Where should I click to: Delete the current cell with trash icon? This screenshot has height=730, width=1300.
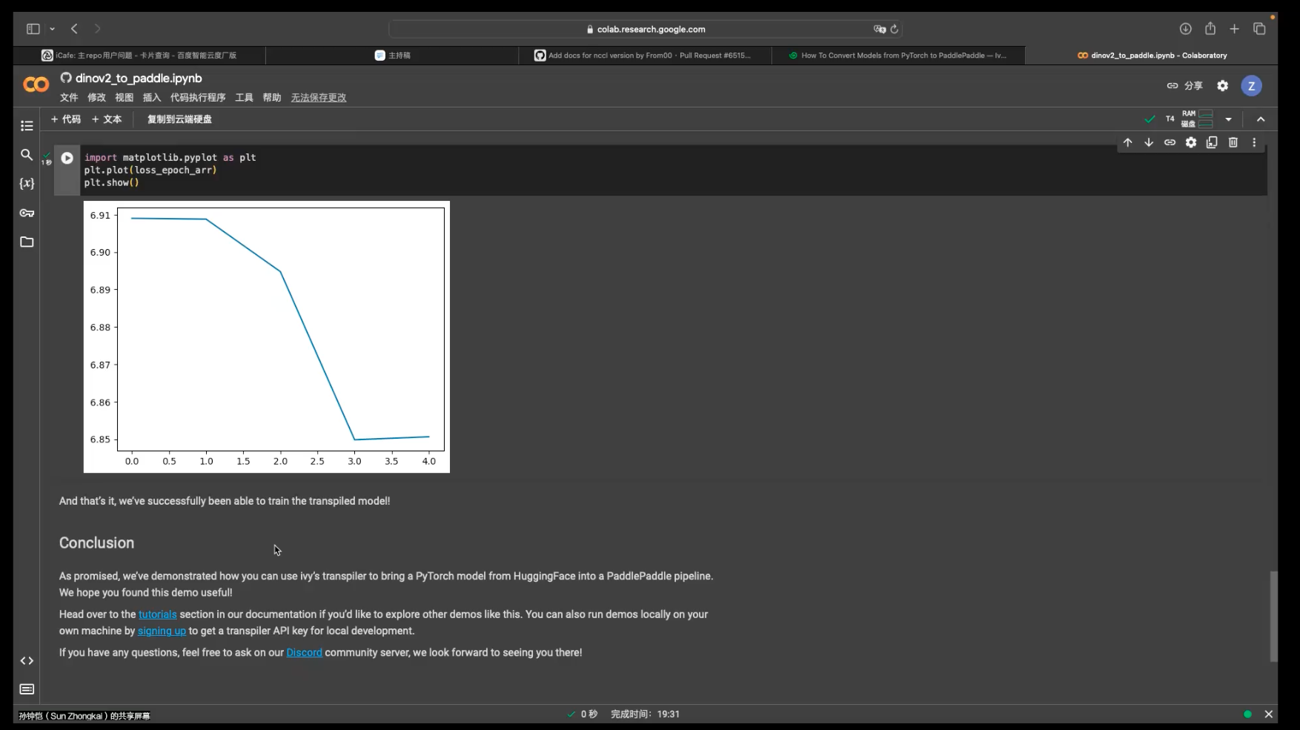1233,142
